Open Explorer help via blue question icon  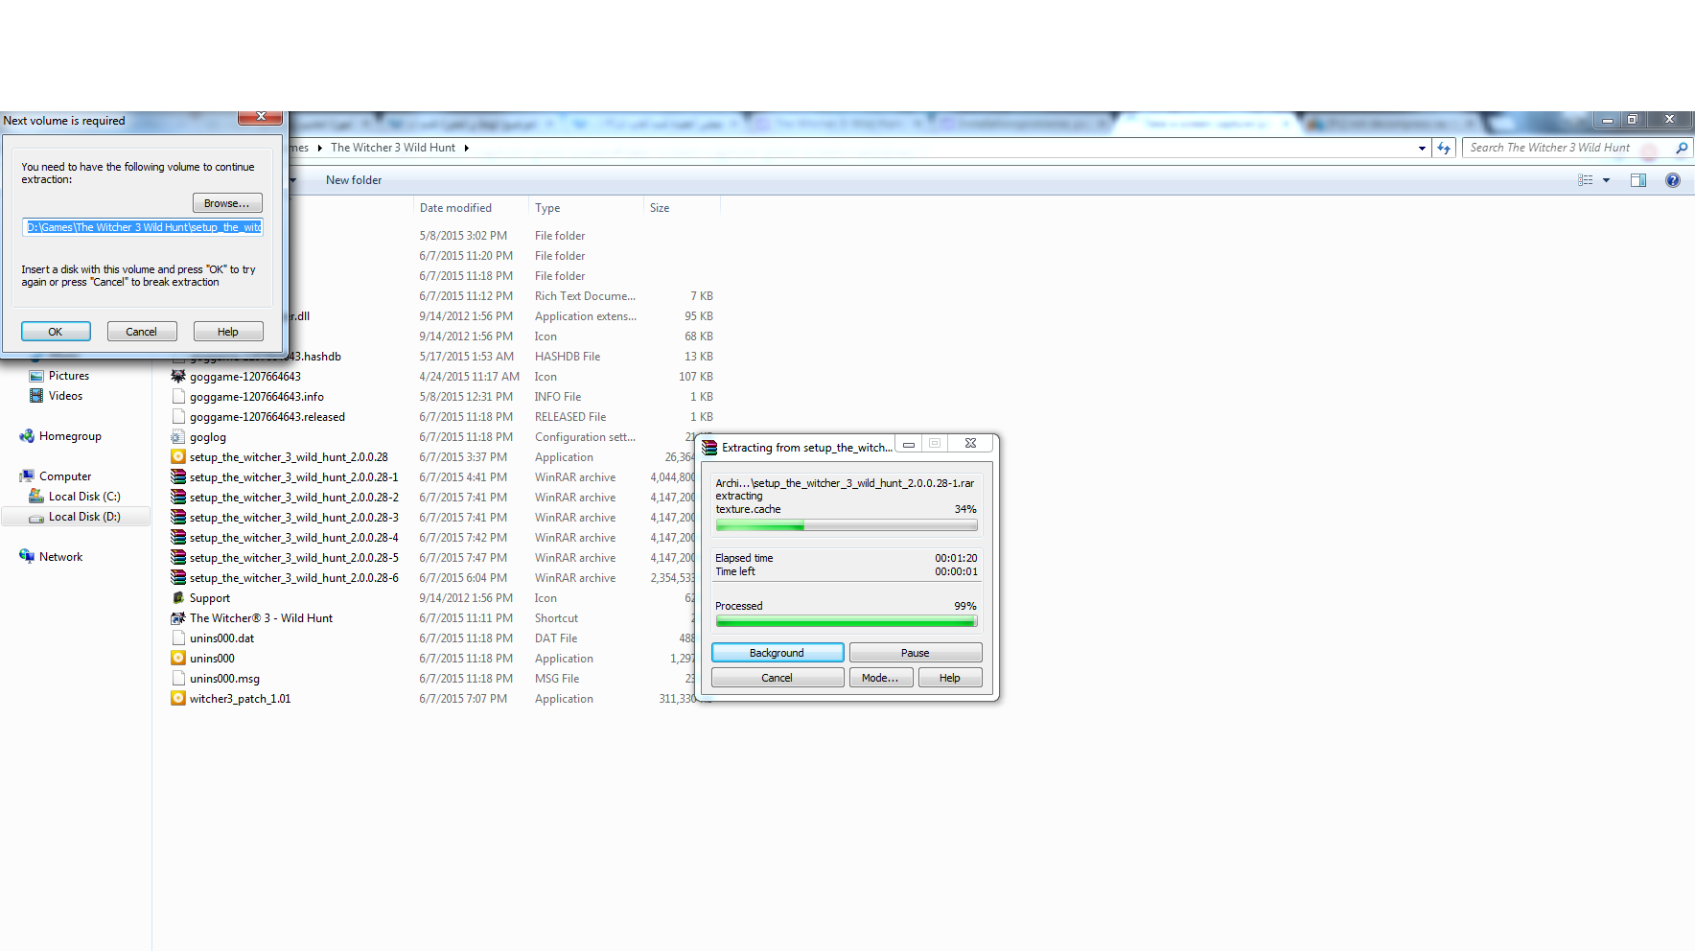pos(1673,180)
